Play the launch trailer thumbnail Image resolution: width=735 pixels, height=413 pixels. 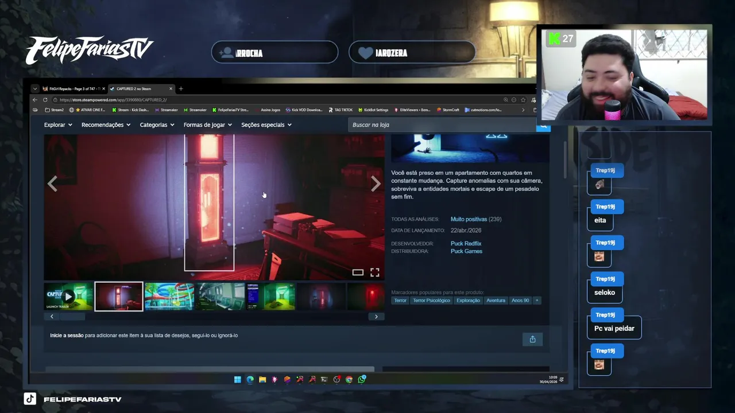coord(68,297)
